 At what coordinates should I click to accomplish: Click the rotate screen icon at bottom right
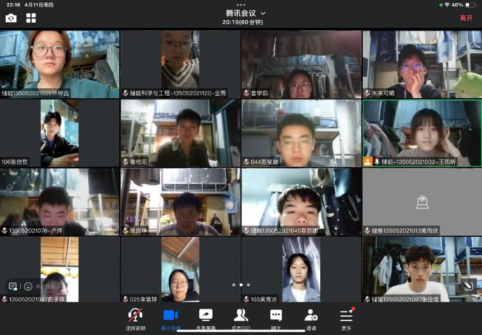coord(469,286)
